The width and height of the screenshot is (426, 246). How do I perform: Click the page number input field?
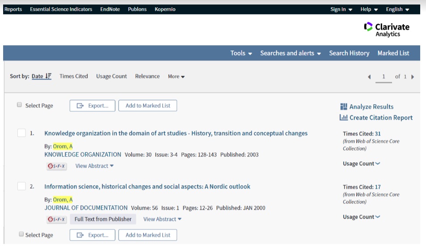(x=384, y=77)
